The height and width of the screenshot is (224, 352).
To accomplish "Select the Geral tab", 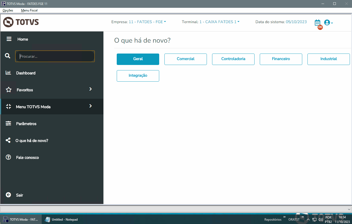I will [138, 59].
